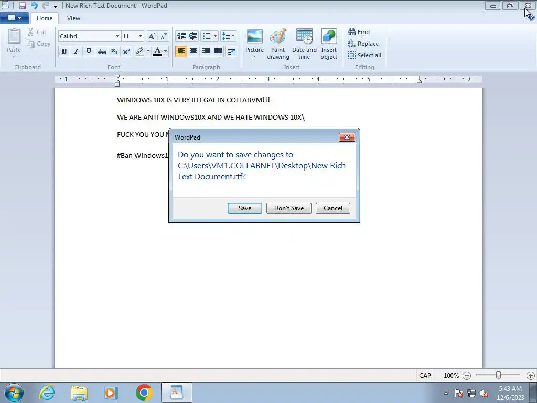Click Find in the Editing group
Image resolution: width=537 pixels, height=403 pixels.
[x=359, y=32]
